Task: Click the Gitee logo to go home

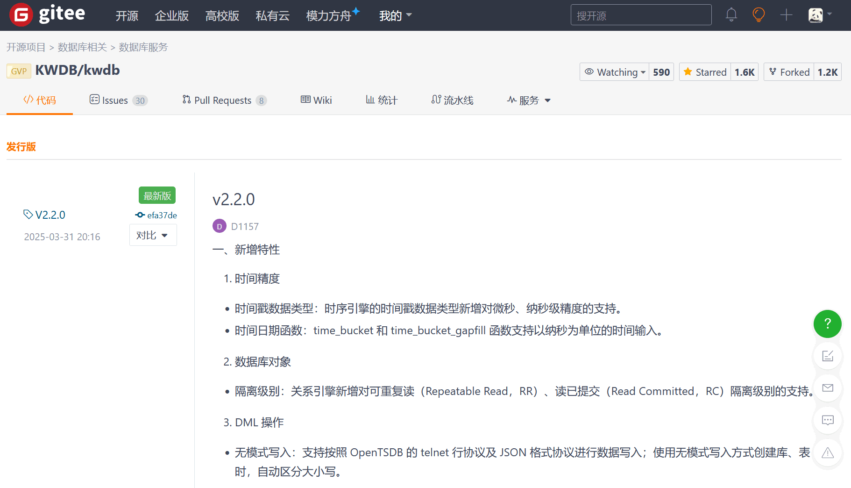Action: click(48, 14)
